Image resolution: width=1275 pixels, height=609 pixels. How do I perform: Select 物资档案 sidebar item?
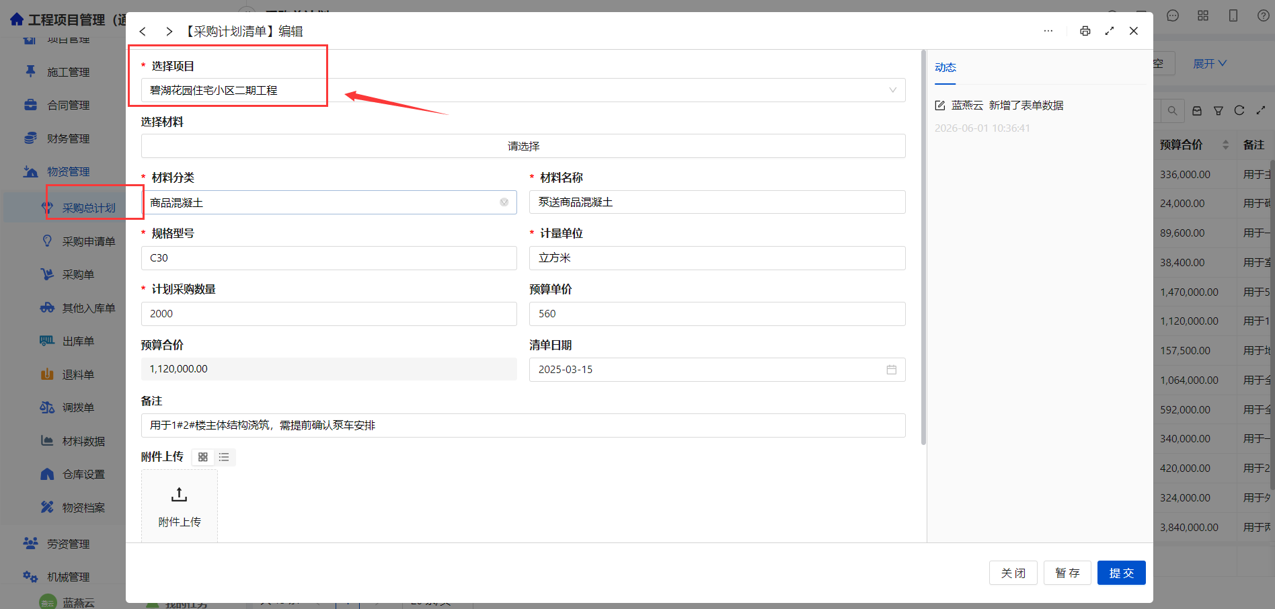coord(83,507)
